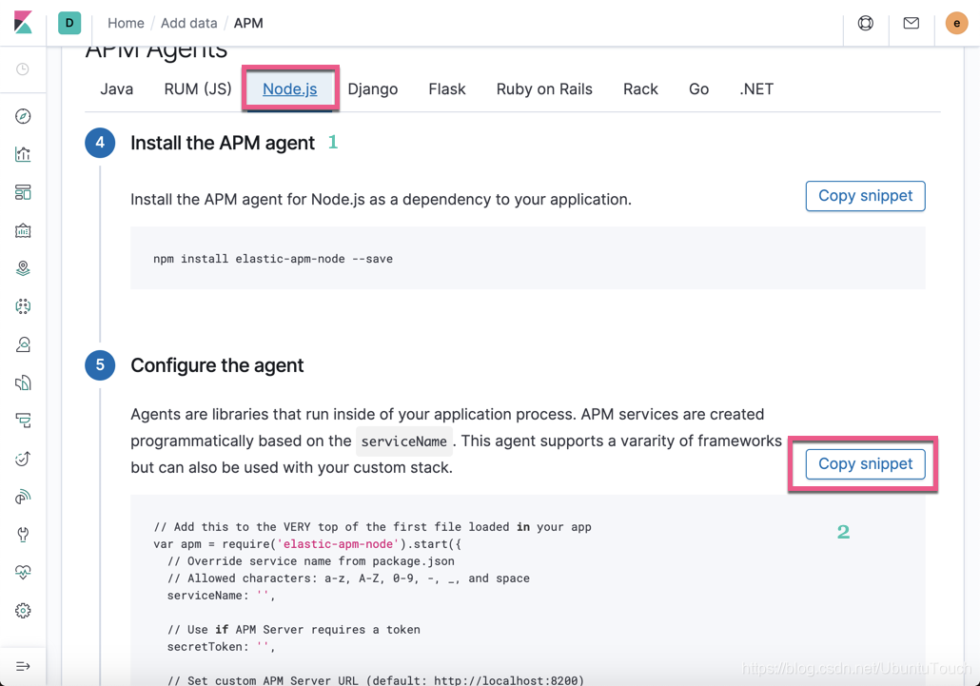Expand the collapsed sidebar navigation menu
Screen dimensions: 980x686
[x=23, y=666]
